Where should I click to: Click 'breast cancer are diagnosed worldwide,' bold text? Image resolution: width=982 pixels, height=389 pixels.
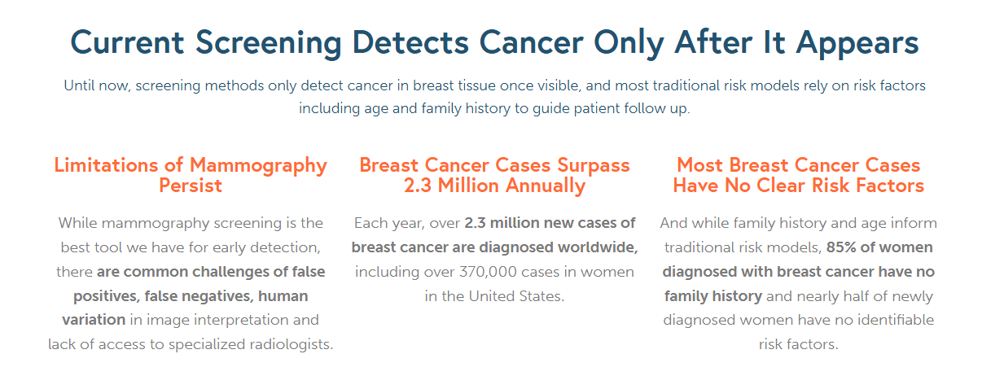(494, 247)
